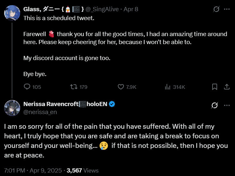Open more options menu on Glass's tweet
Image resolution: width=235 pixels, height=176 pixels.
(x=227, y=9)
